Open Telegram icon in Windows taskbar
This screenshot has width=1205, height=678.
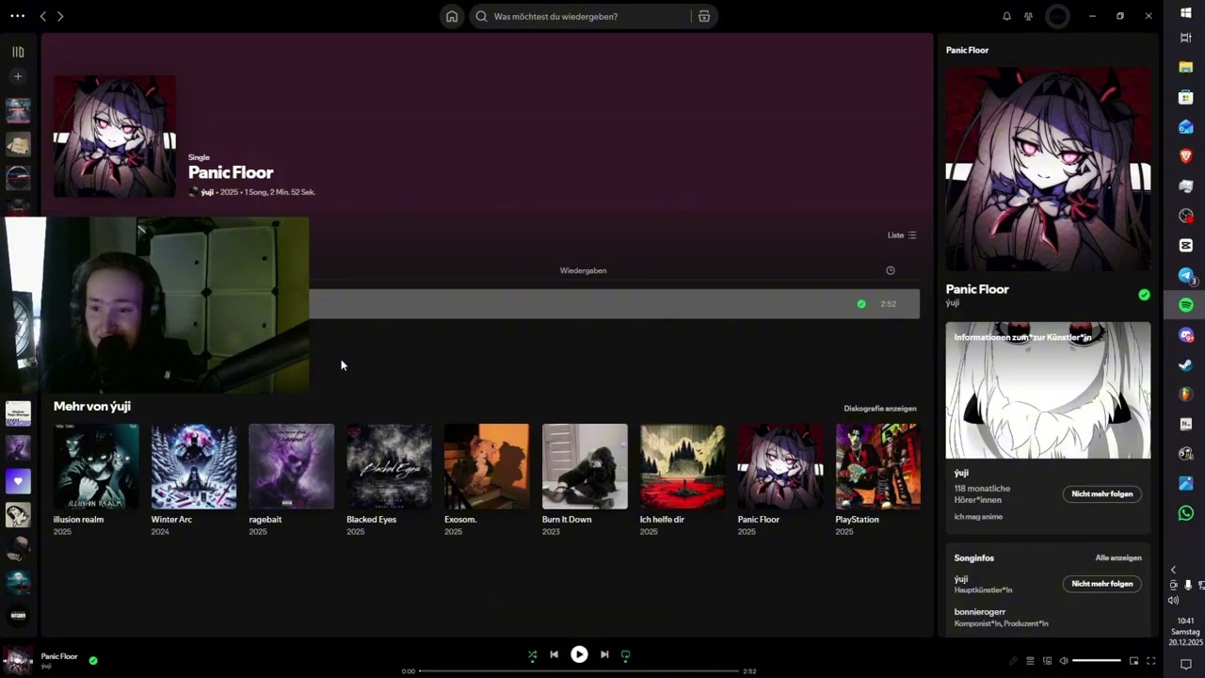pyautogui.click(x=1186, y=275)
